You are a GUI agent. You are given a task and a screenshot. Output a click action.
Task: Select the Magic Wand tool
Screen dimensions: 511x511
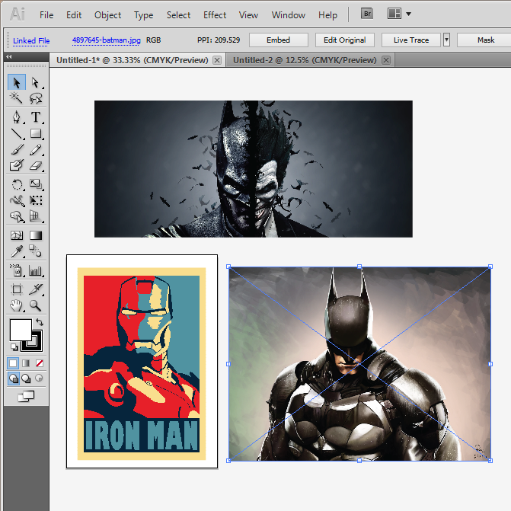click(x=17, y=98)
